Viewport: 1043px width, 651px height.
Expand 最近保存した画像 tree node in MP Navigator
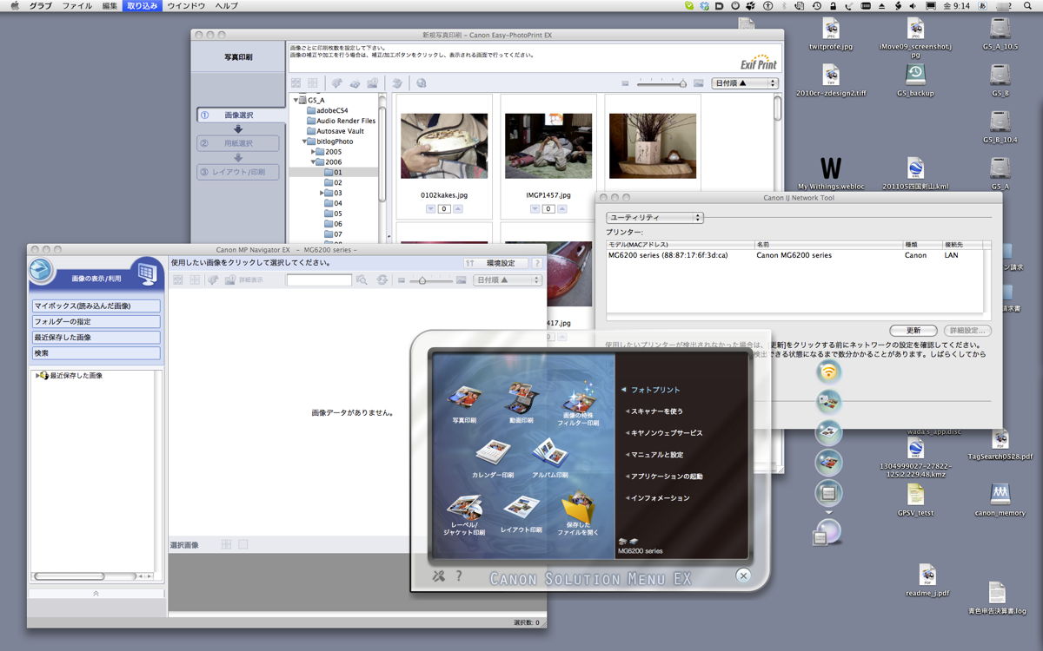tap(38, 376)
